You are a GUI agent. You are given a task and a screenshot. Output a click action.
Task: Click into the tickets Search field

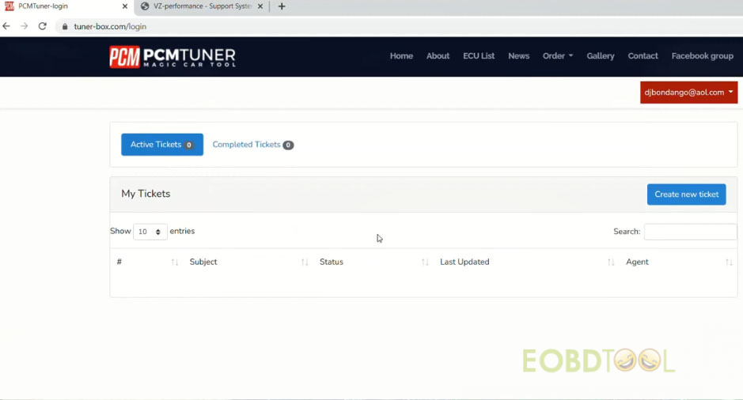click(690, 232)
